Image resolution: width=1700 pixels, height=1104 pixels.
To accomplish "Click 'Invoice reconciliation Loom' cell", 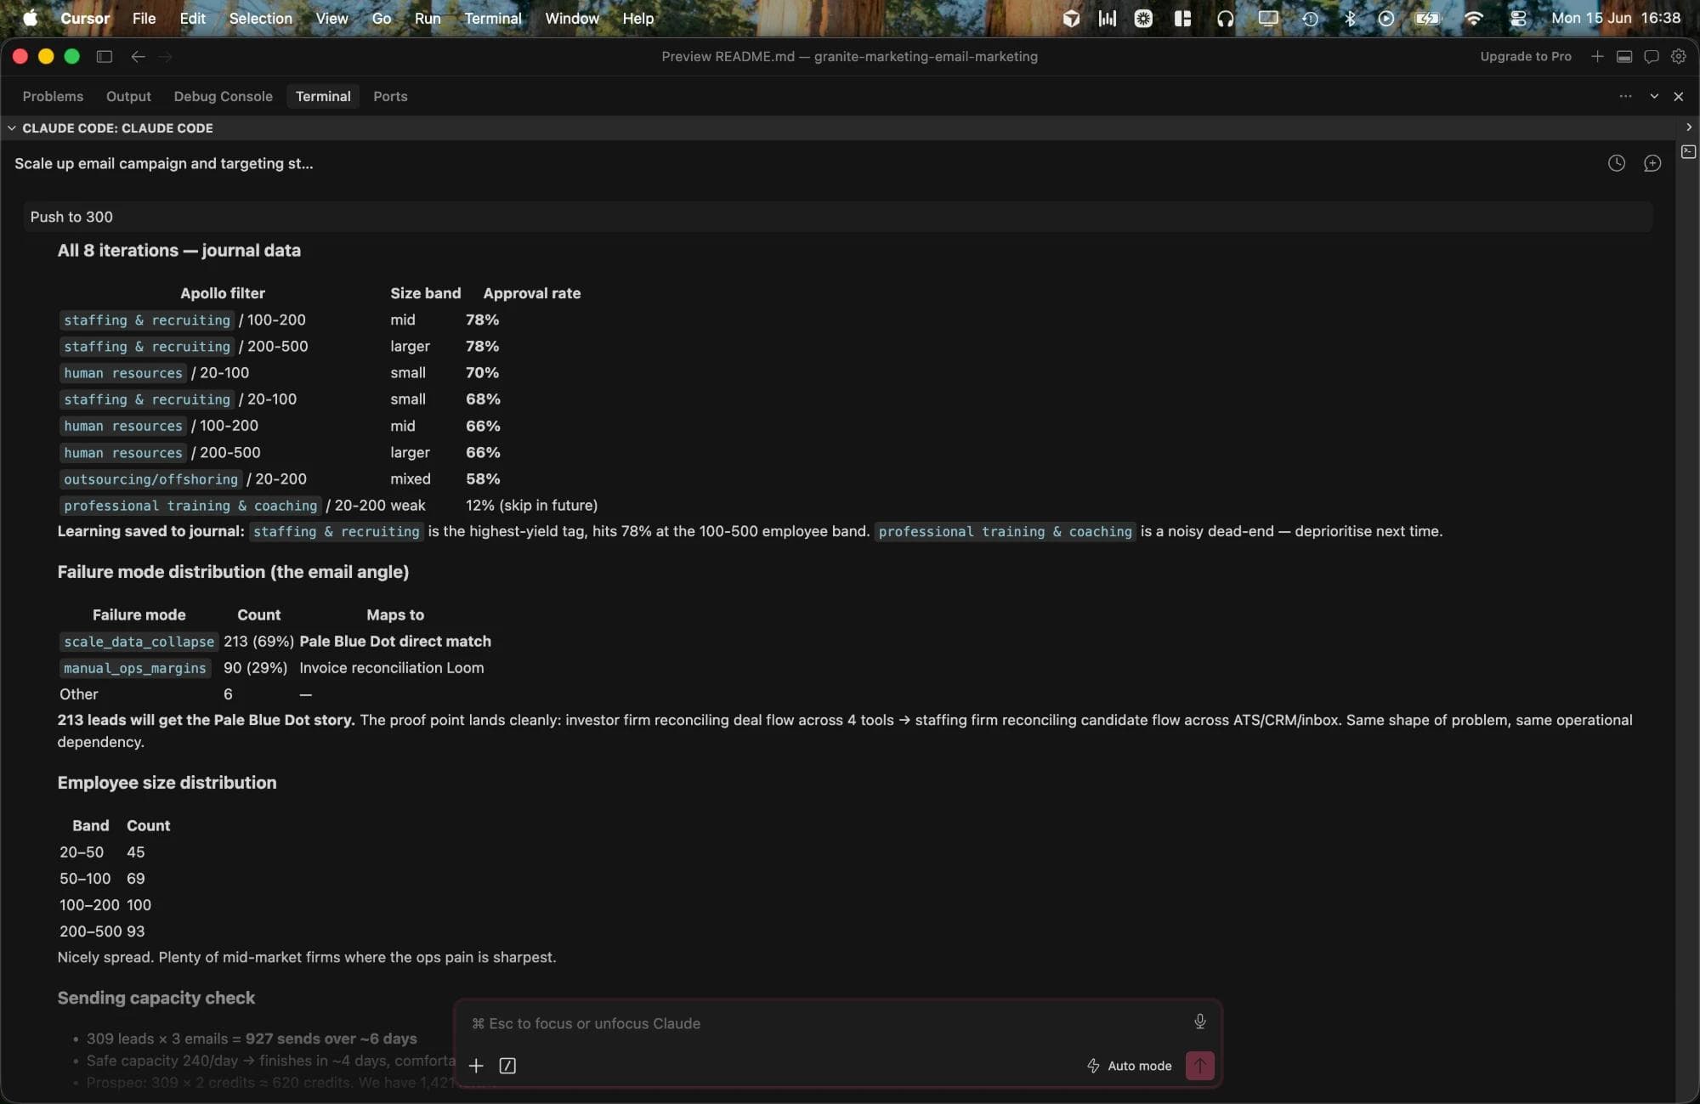I will 391,668.
